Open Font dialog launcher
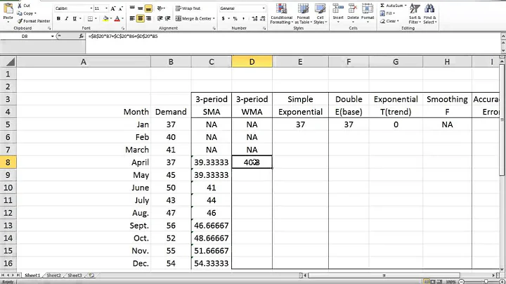The height and width of the screenshot is (284, 506). 123,28
